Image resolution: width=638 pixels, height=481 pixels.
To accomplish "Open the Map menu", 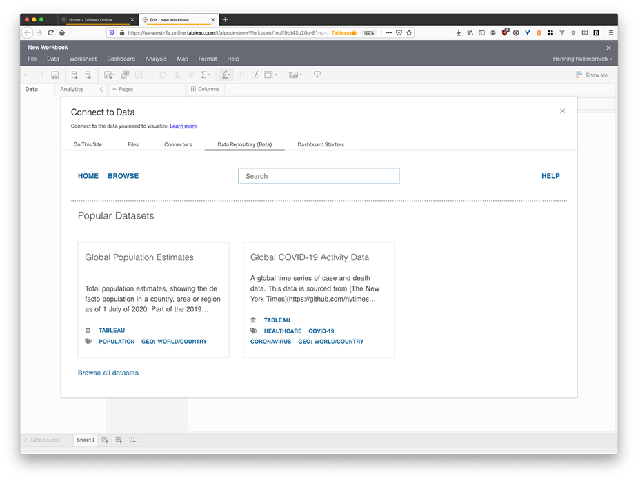I will [182, 59].
